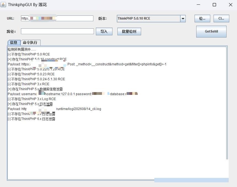Click line 不存在ThinkPHP 5.0.24-5.1.30 RCE
The width and height of the screenshot is (237, 187).
36,79
